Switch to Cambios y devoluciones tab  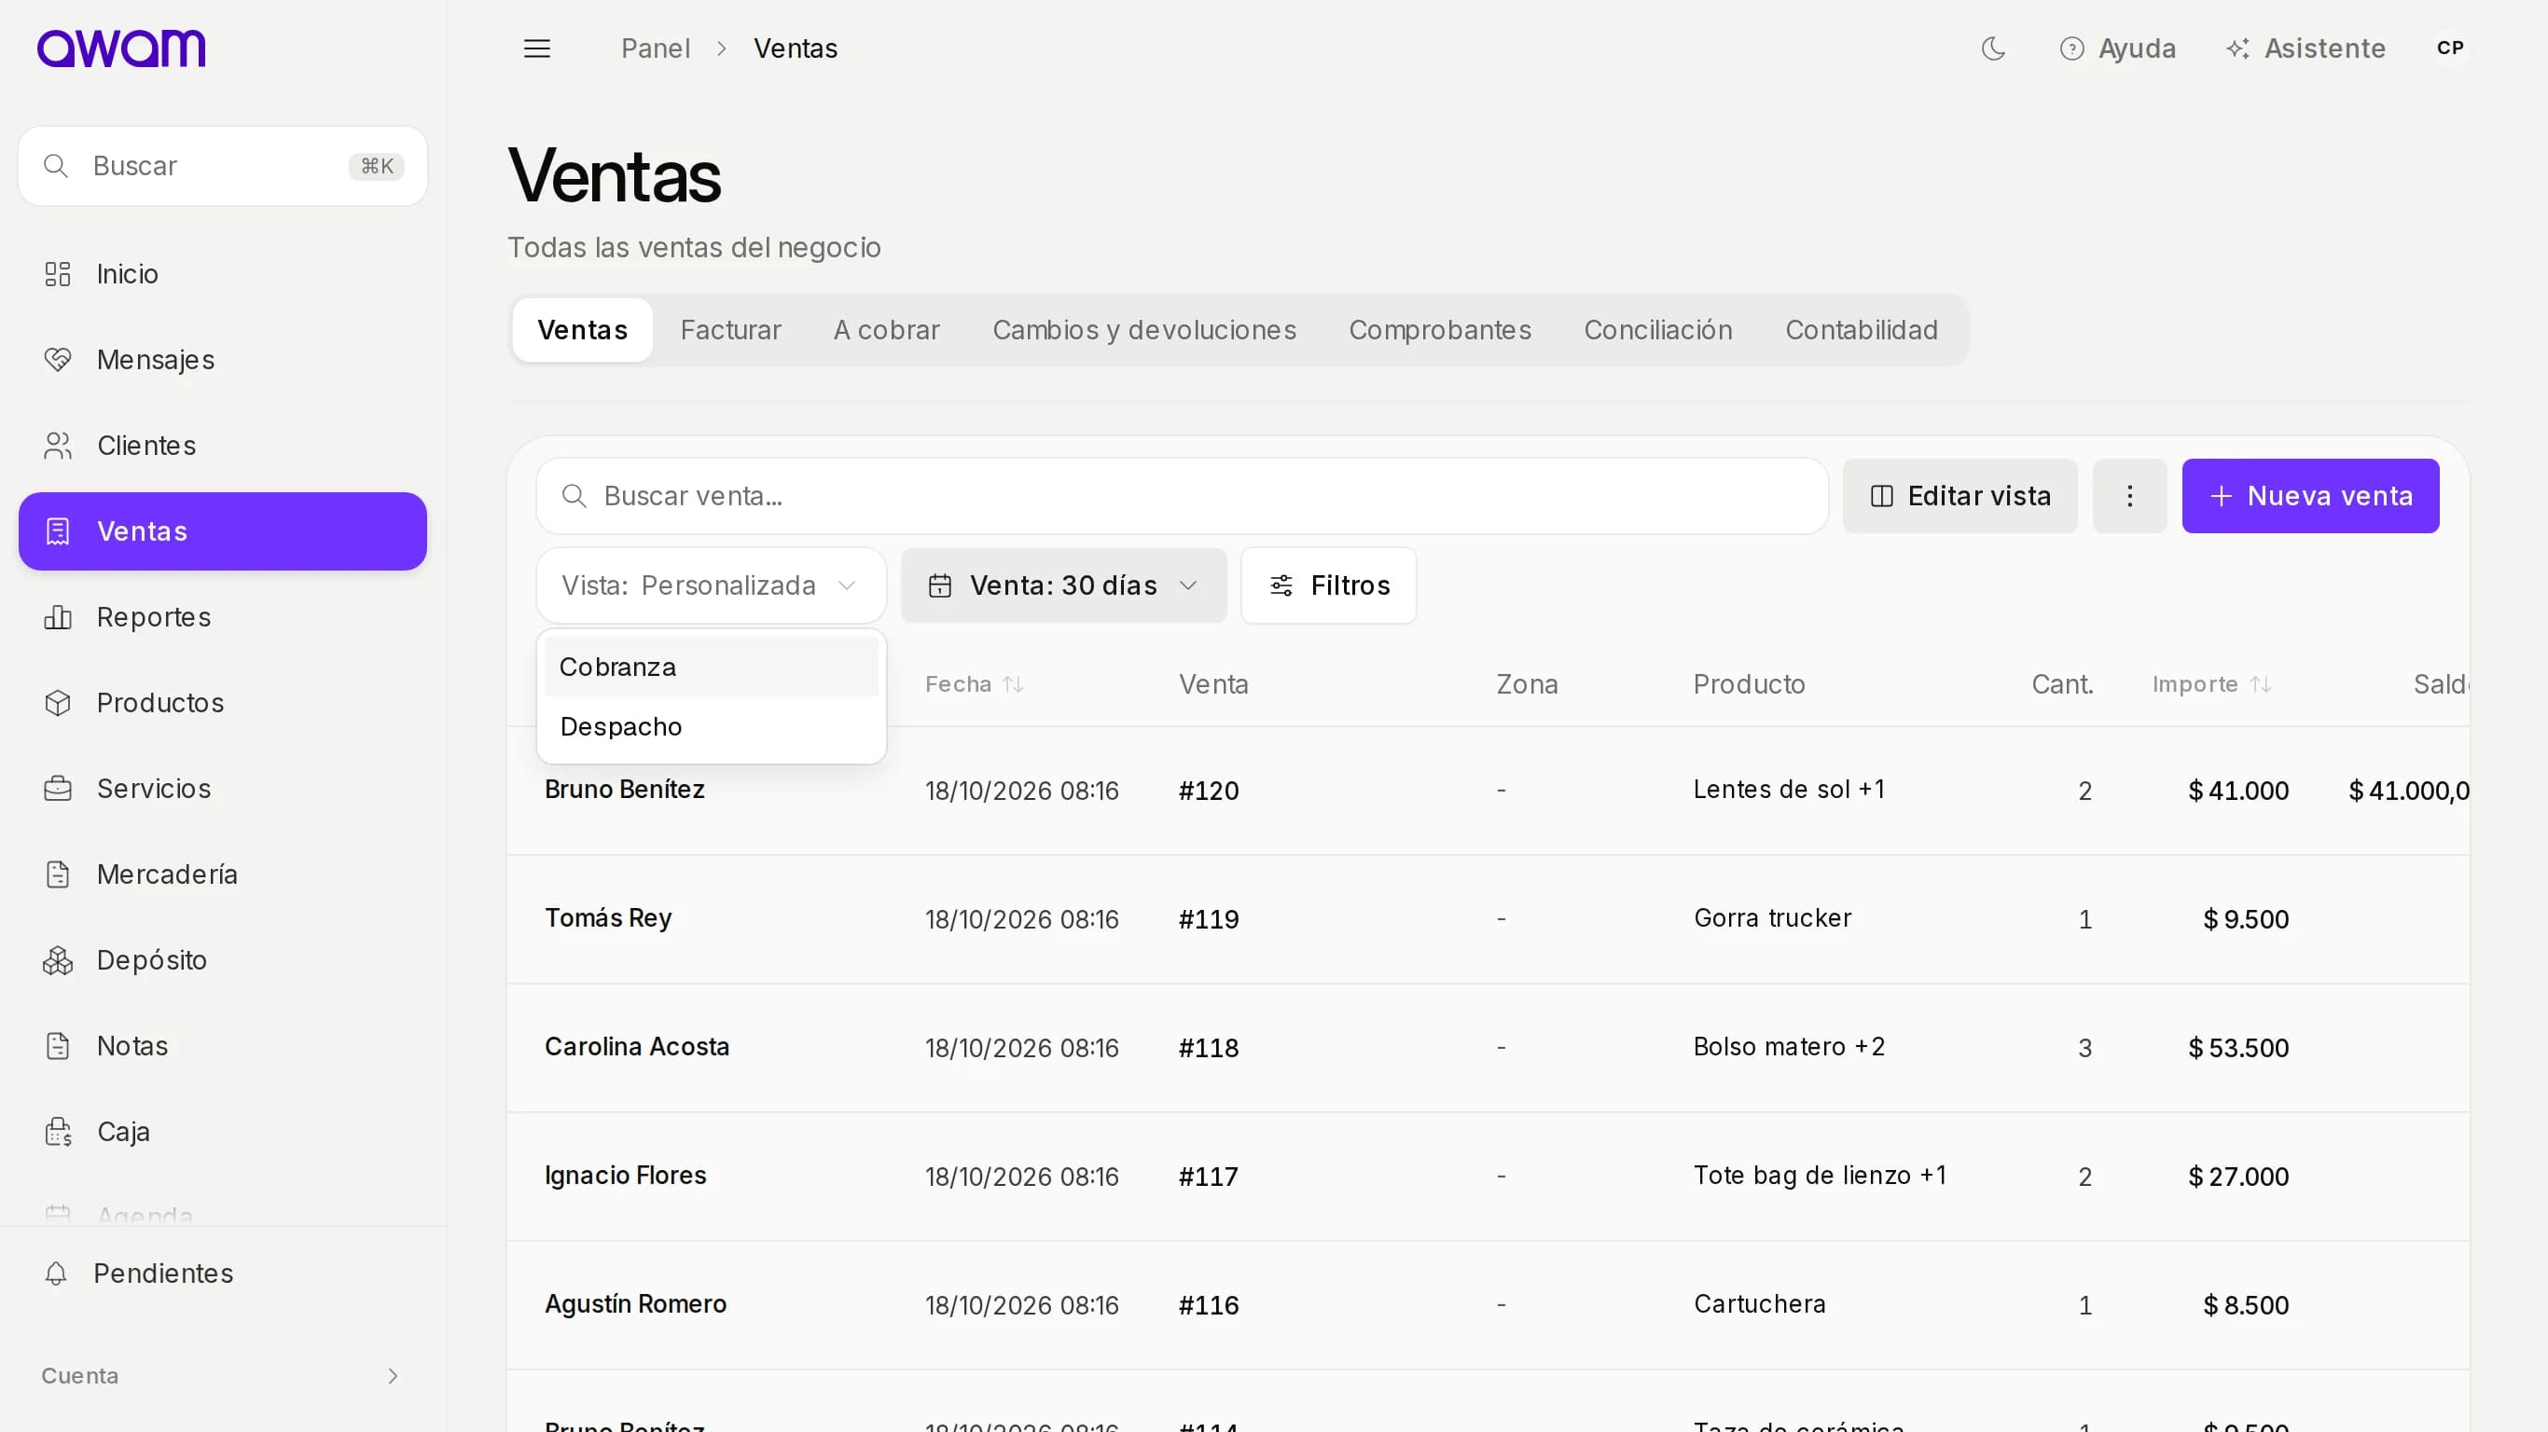pyautogui.click(x=1144, y=330)
